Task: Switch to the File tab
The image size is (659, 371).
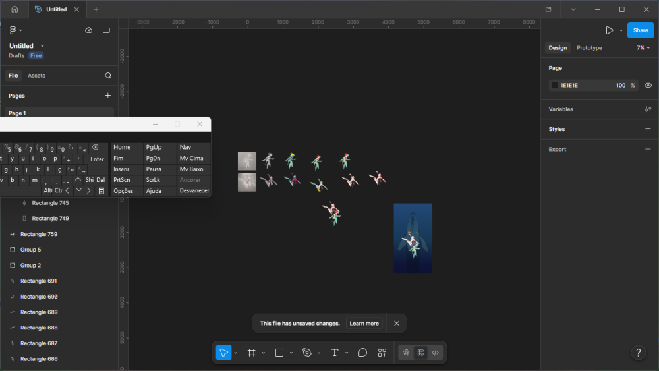Action: coord(13,76)
